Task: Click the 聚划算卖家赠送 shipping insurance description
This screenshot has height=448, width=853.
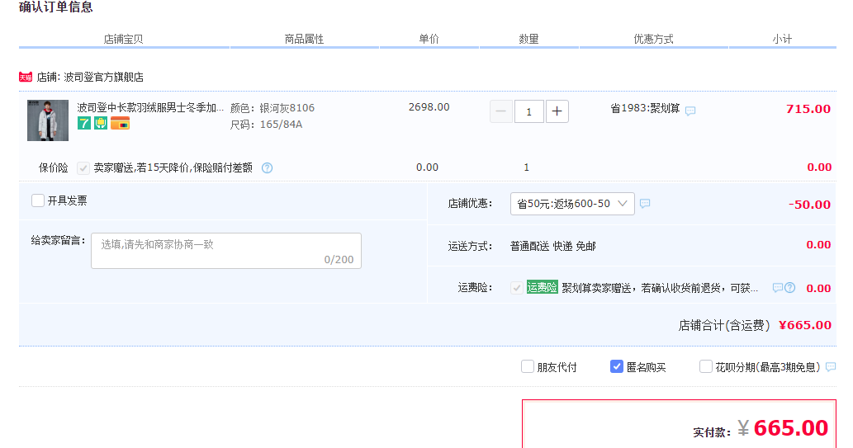Action: [x=660, y=288]
